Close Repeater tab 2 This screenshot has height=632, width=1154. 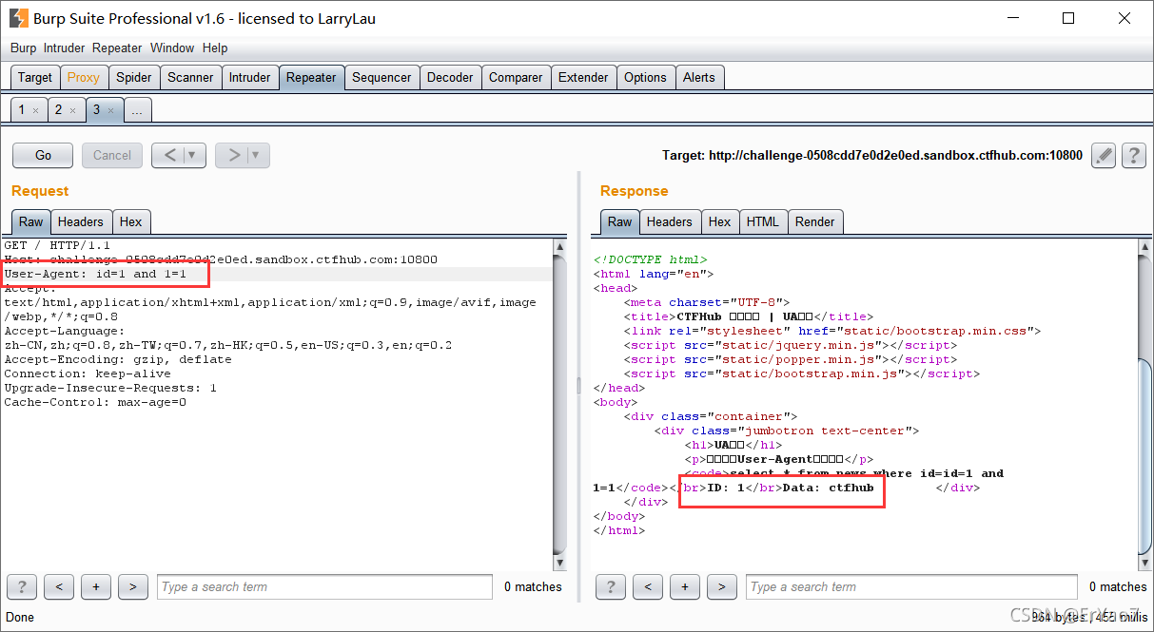[72, 111]
